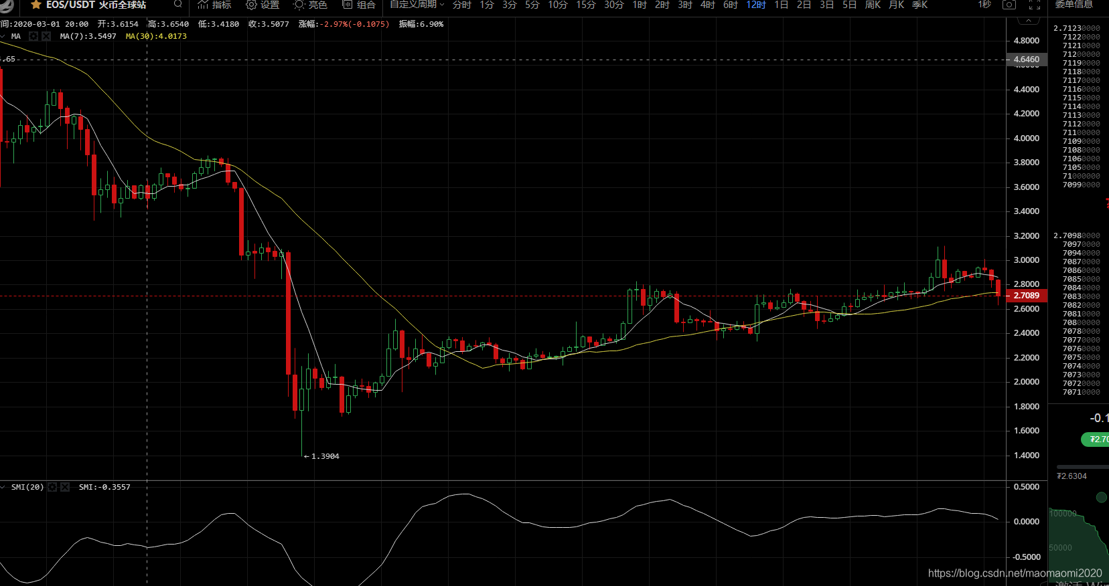Remove the MA indicator

[x=46, y=36]
